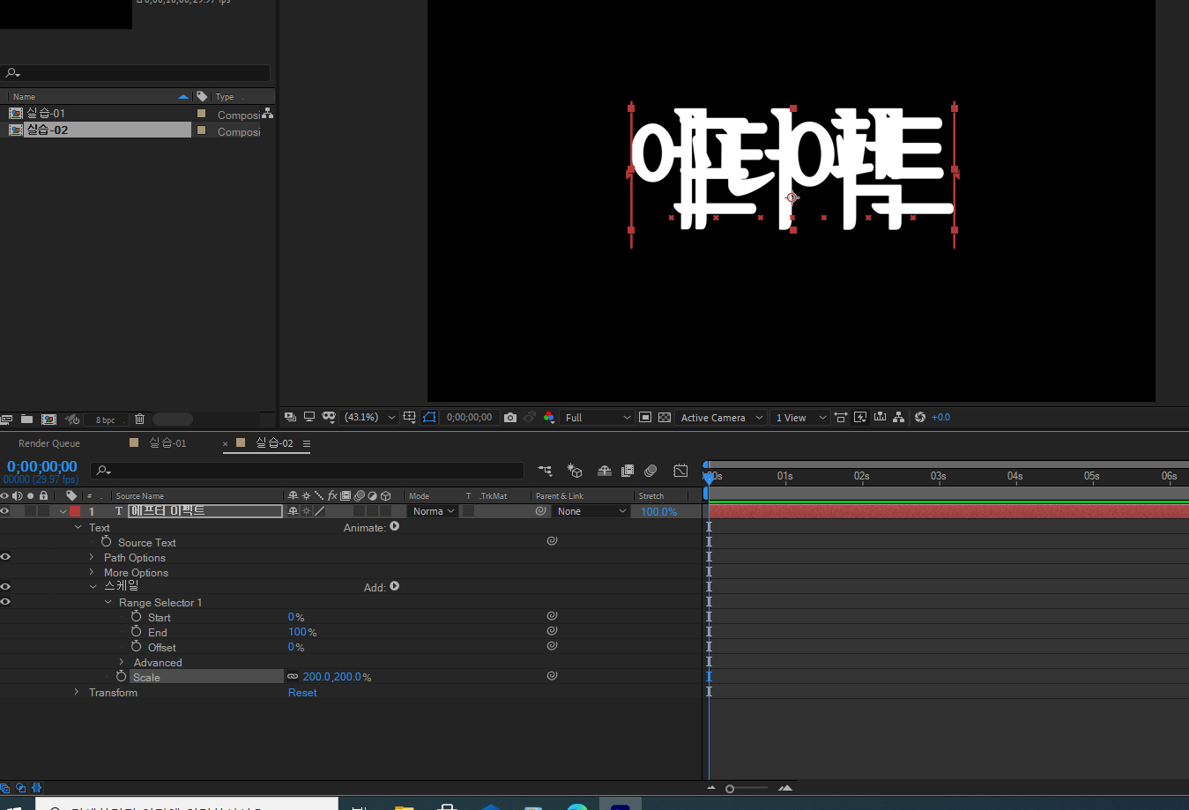Create a new folder in Project panel

click(26, 420)
